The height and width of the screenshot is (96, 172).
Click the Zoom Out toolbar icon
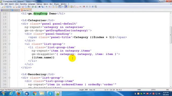[x=50, y=7]
